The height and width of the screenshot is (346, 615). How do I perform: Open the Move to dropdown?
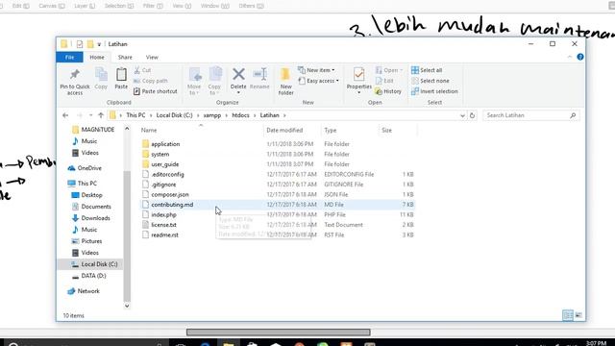point(194,81)
